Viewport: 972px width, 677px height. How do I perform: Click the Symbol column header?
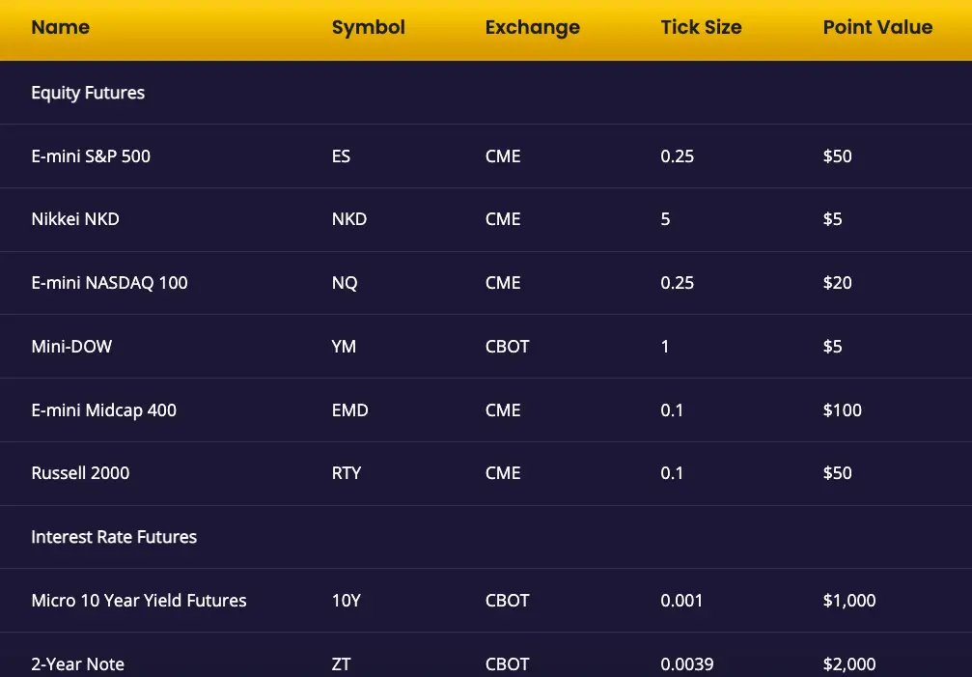(x=368, y=28)
